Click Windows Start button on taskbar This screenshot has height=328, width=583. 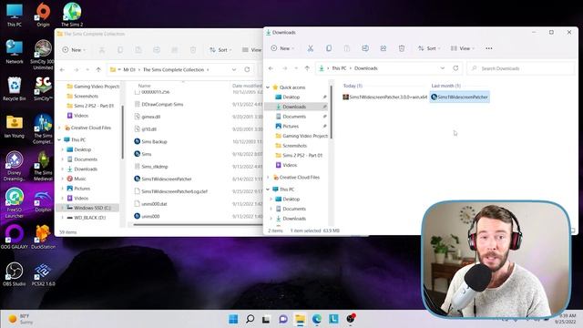233,319
